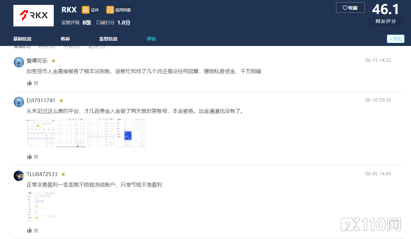Like the comment by 爱喝可乐

point(33,83)
